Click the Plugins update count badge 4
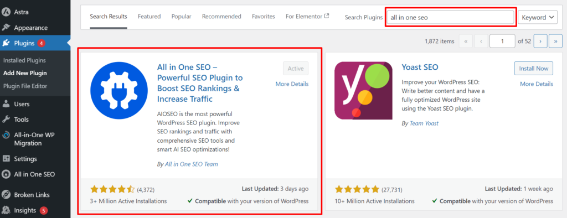The image size is (567, 218). pos(41,43)
